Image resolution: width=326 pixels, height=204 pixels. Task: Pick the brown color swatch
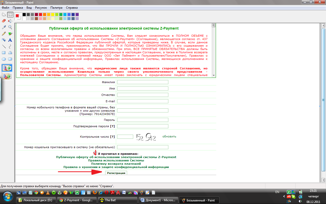pos(36,19)
